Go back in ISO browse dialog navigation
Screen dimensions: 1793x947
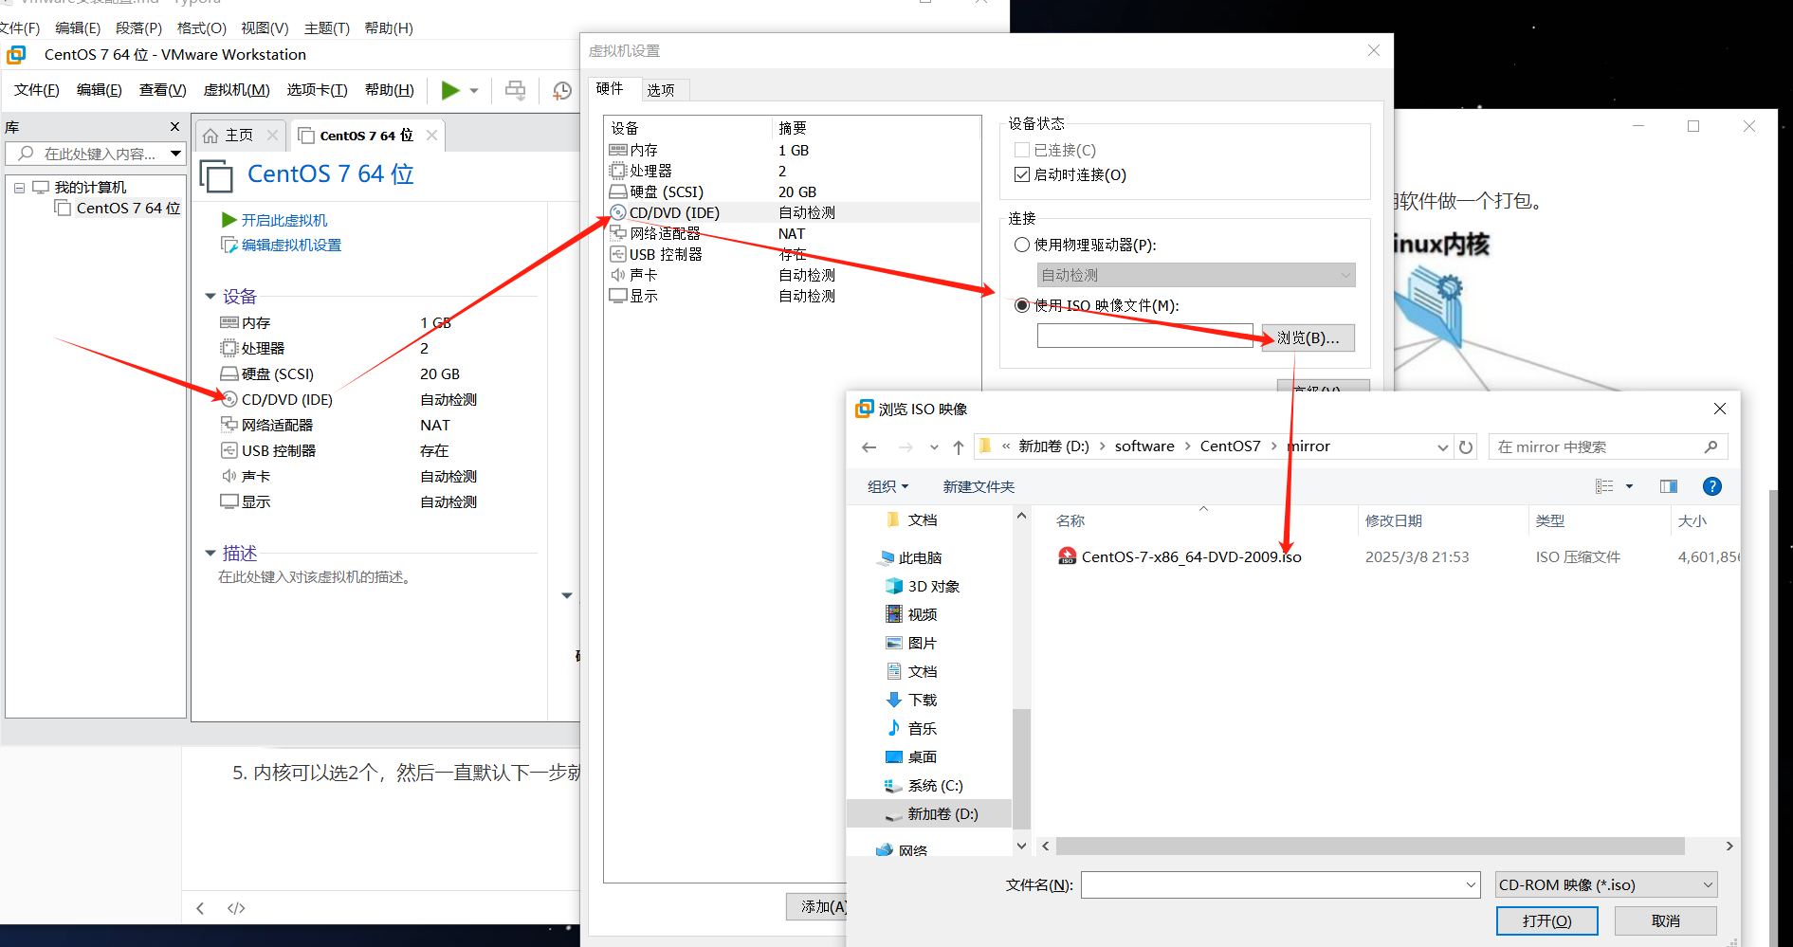pos(869,446)
